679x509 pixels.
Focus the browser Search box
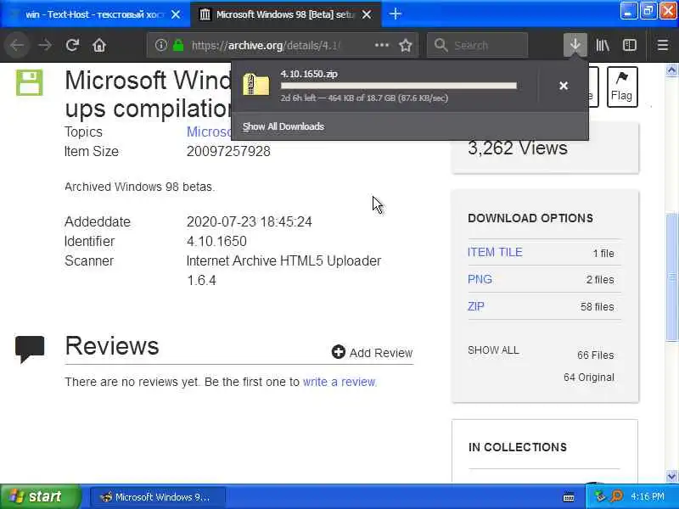[x=478, y=45]
